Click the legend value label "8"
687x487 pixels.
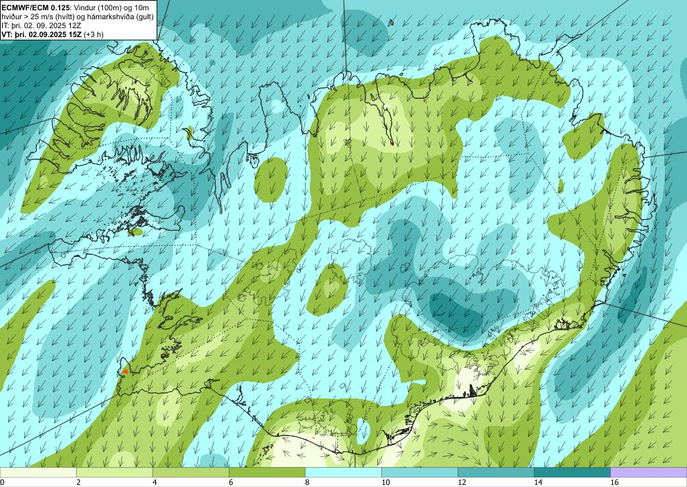coord(307,482)
